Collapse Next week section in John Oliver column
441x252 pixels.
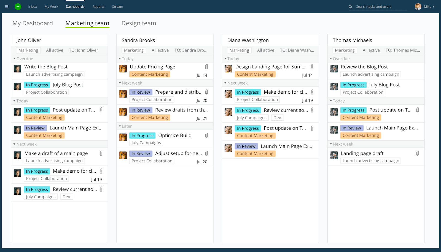click(14, 144)
